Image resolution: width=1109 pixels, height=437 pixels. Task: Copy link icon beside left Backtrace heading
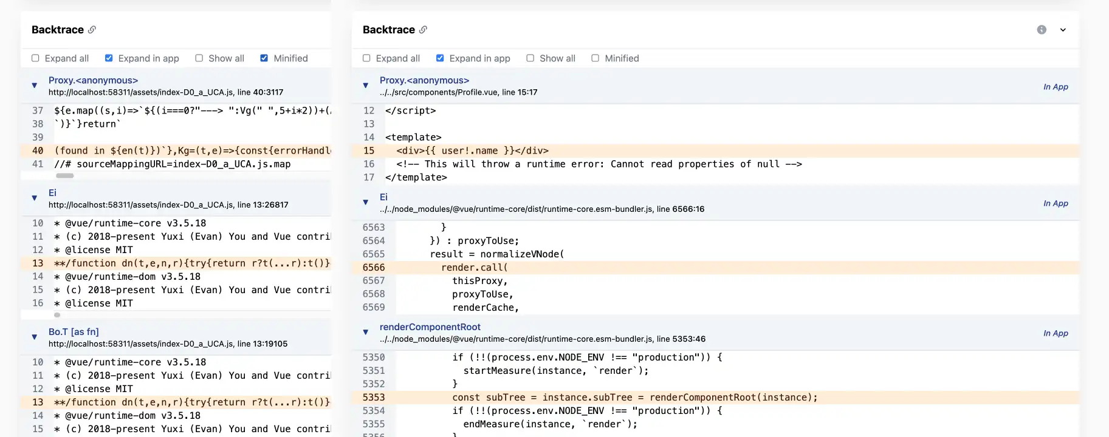point(92,30)
